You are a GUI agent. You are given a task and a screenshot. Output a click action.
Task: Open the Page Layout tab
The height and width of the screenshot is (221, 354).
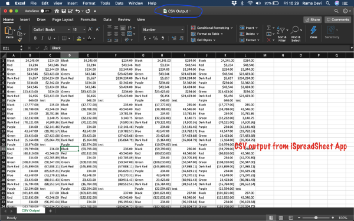tap(63, 19)
